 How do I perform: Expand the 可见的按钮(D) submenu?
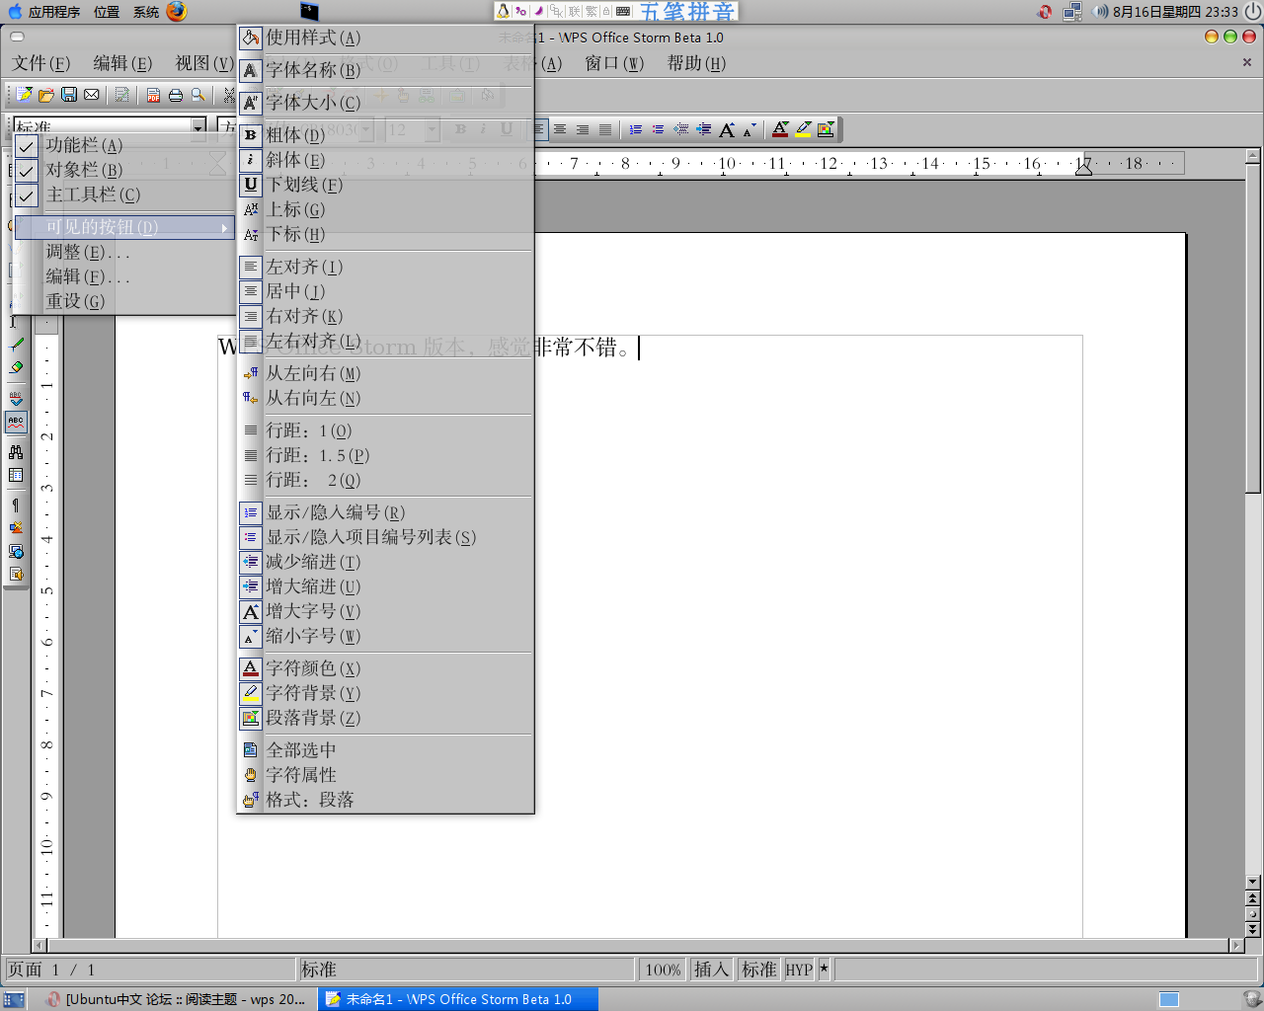click(x=123, y=227)
